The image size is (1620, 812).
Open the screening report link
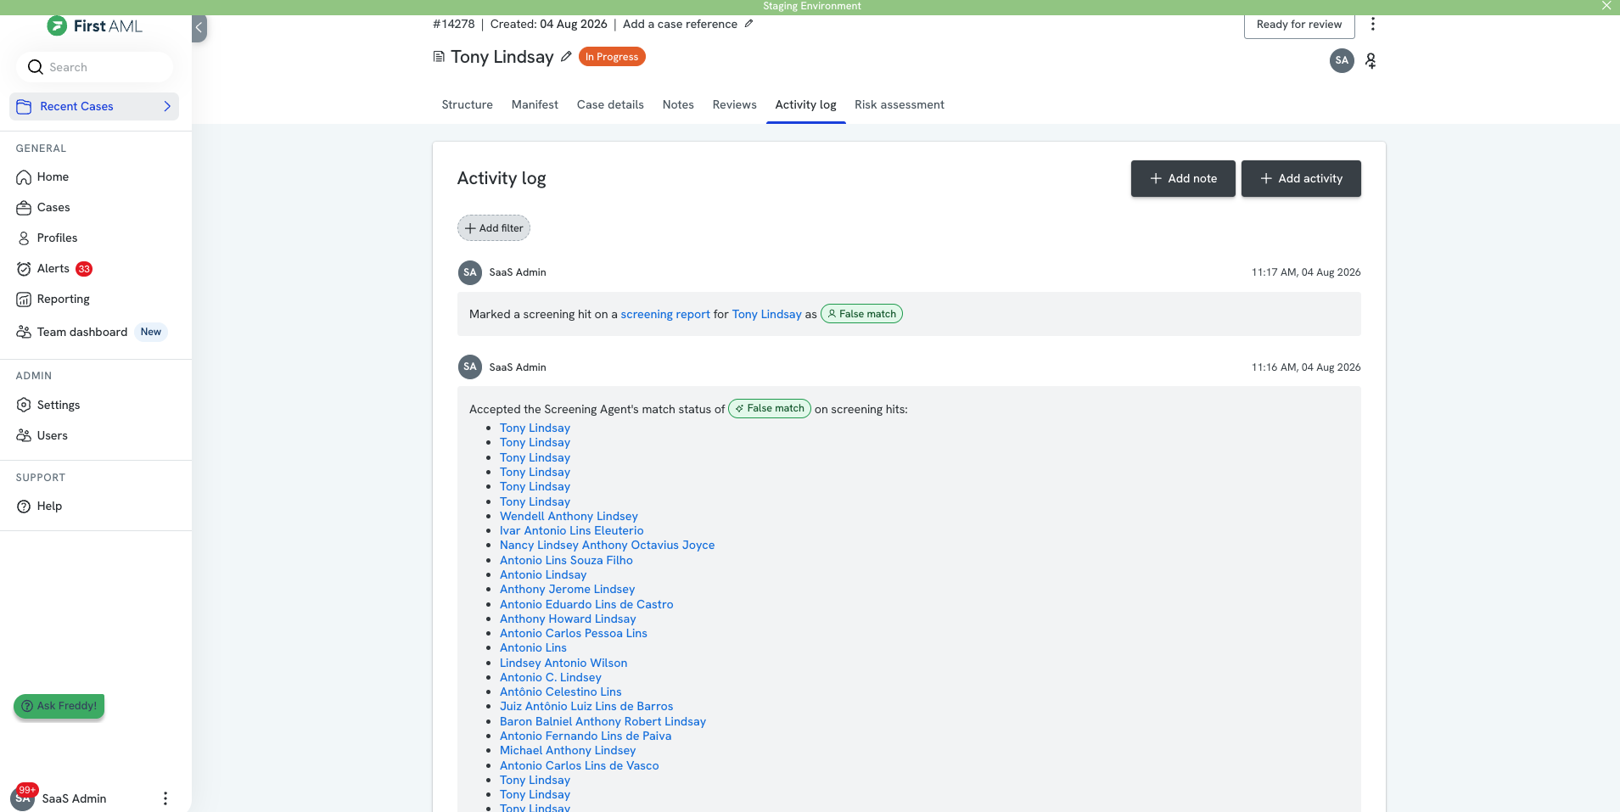(x=665, y=315)
